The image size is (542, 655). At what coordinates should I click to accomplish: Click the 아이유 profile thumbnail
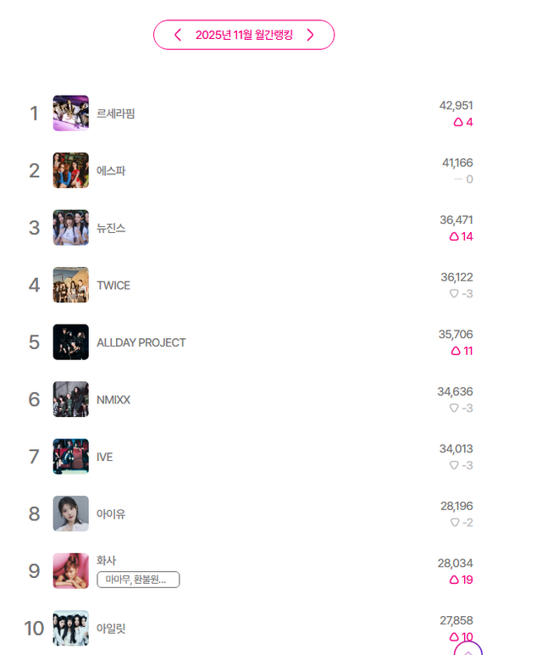tap(70, 513)
